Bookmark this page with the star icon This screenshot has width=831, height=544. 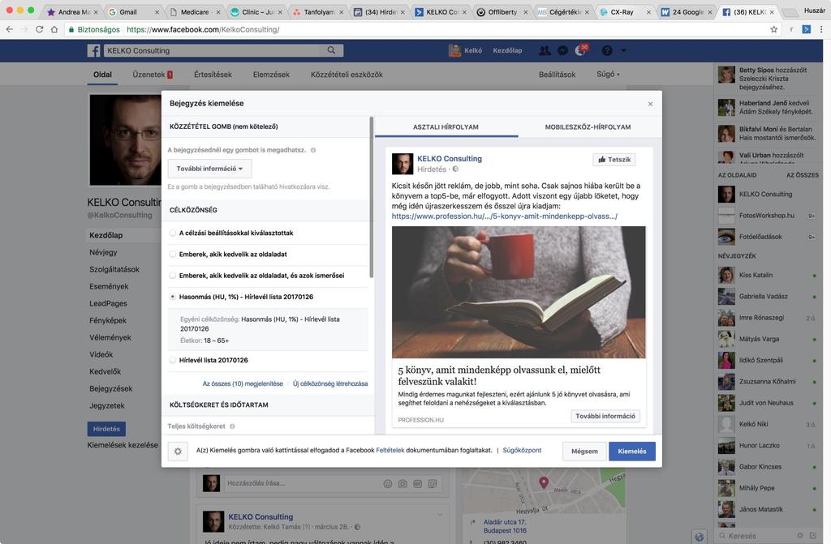click(x=773, y=30)
